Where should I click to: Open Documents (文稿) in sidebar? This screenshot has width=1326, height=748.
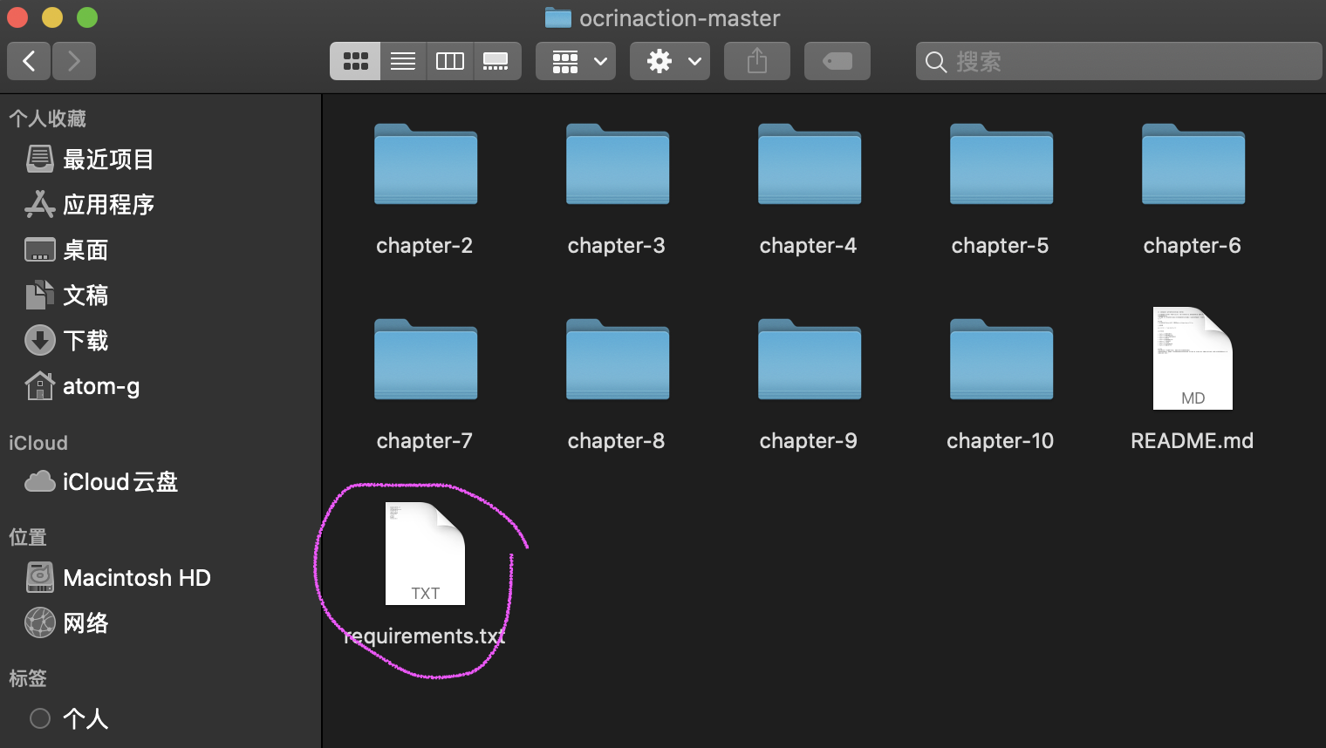coord(67,296)
